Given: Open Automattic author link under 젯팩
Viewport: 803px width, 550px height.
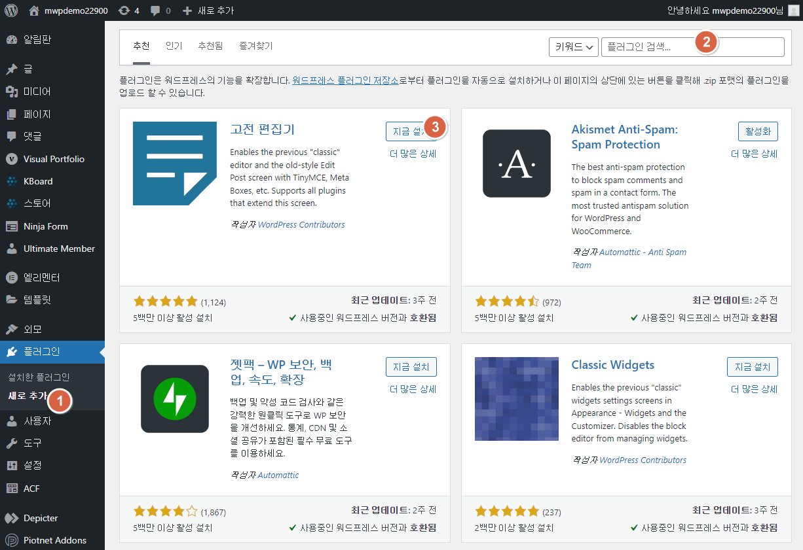Looking at the screenshot, I should [278, 475].
